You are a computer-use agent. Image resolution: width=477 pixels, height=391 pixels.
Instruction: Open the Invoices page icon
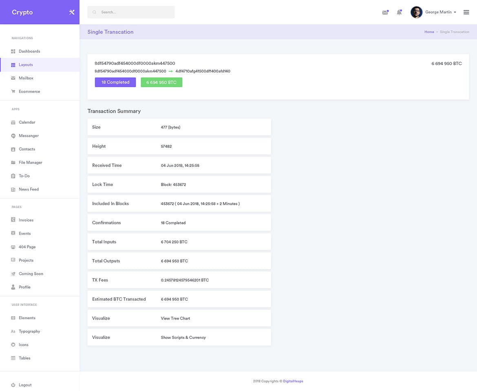coord(13,220)
